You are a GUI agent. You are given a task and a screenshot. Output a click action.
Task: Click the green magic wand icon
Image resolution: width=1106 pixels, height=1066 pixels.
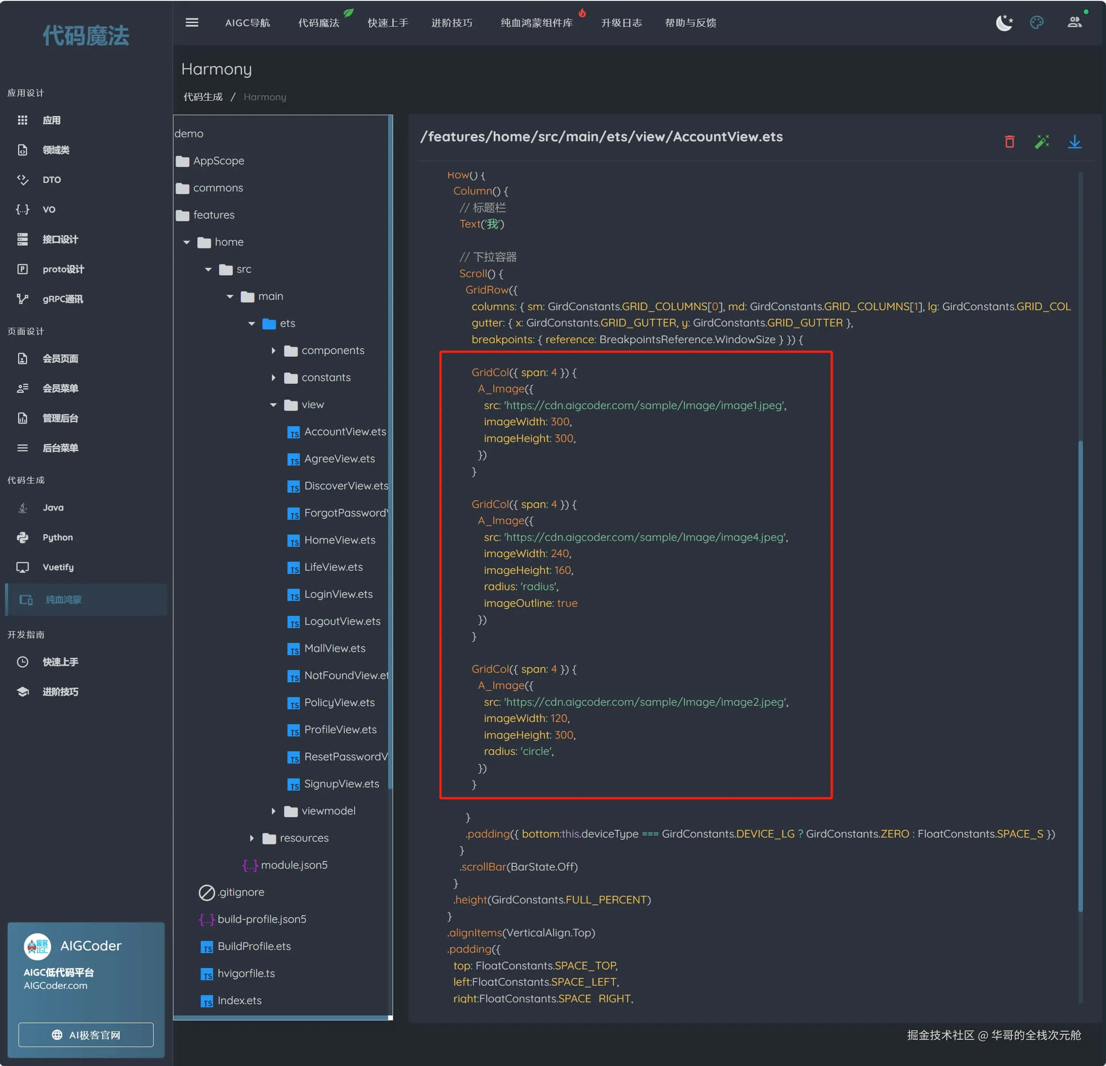coord(1042,142)
